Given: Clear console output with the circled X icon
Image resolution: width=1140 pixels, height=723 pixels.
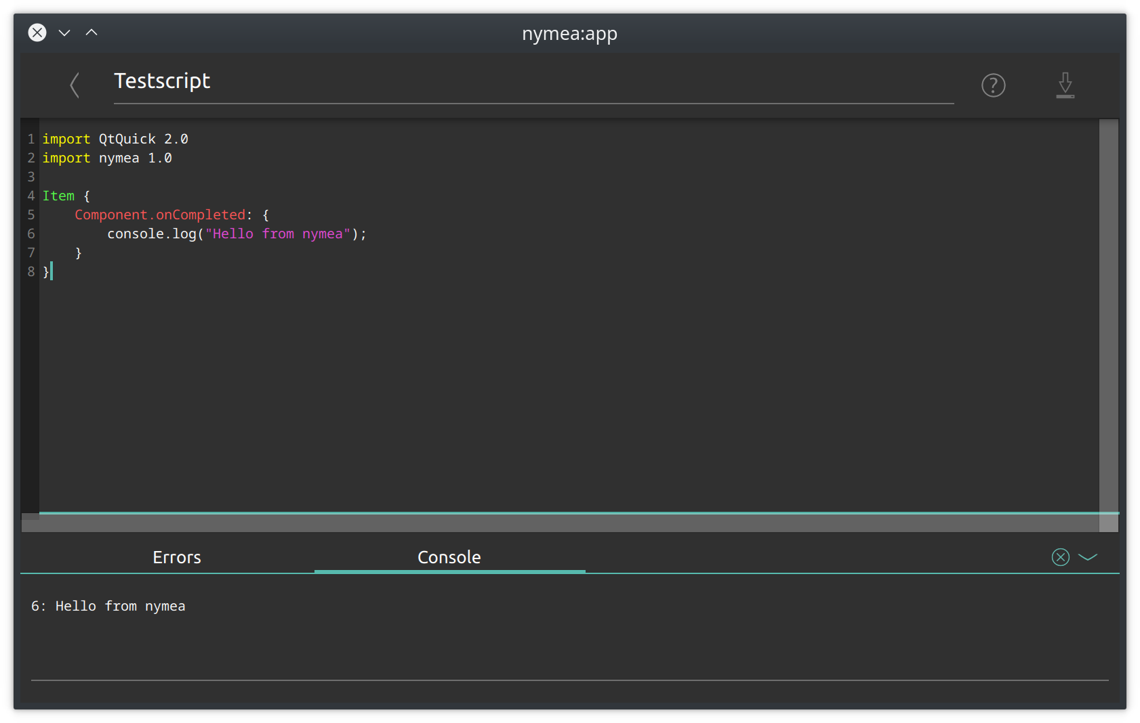Looking at the screenshot, I should click(1061, 557).
